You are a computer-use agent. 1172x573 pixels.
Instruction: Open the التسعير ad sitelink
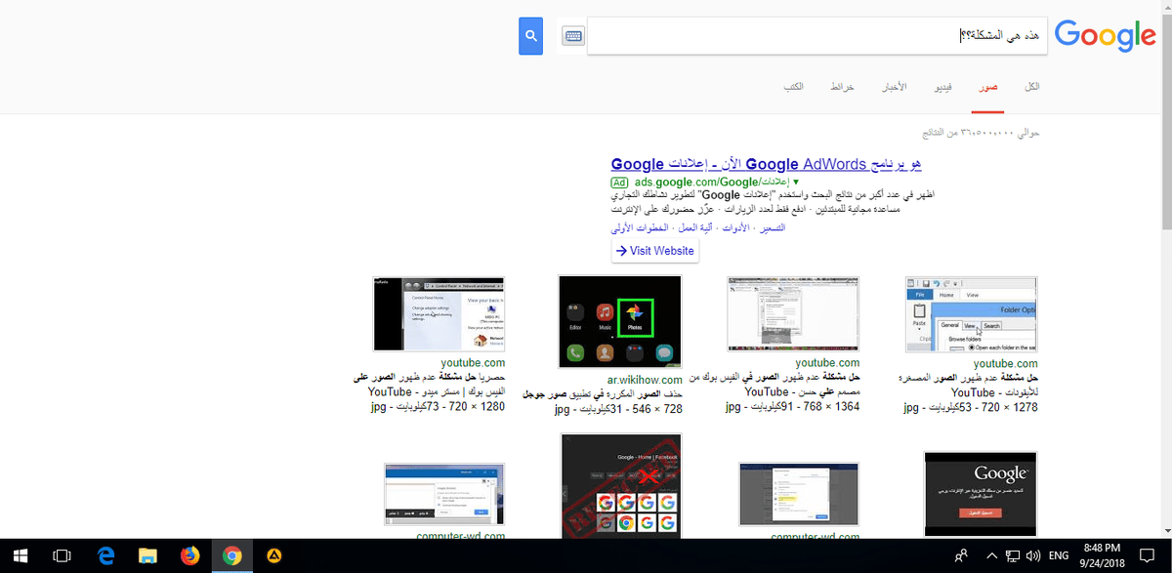point(773,227)
